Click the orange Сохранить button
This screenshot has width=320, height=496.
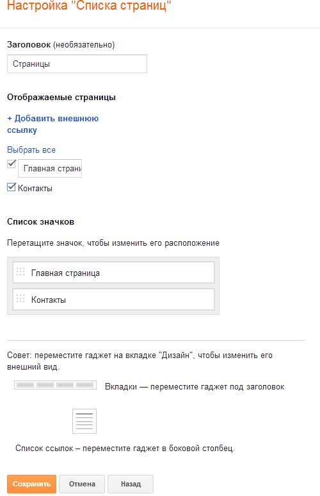[x=31, y=484]
